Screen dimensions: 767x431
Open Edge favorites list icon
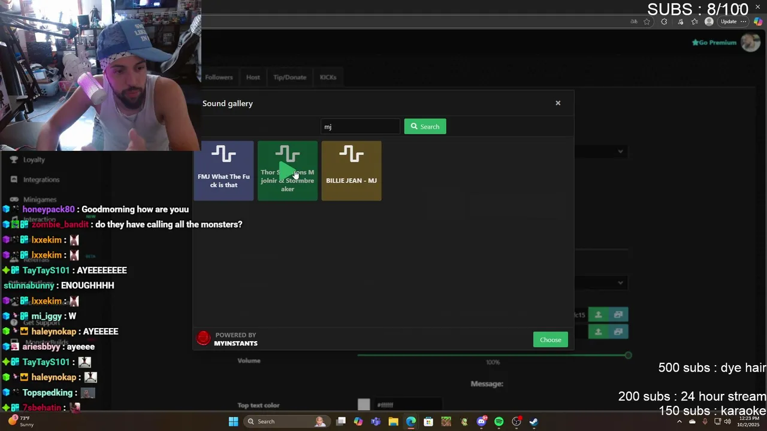tap(694, 22)
